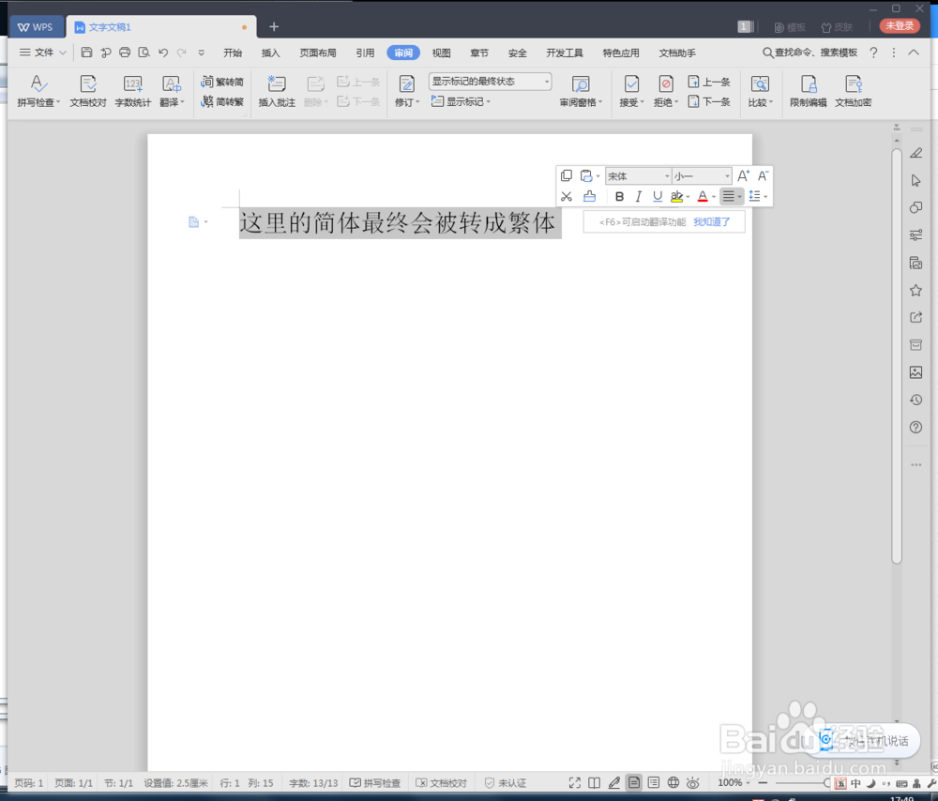Cut selection with scissors icon
938x801 pixels.
(566, 196)
